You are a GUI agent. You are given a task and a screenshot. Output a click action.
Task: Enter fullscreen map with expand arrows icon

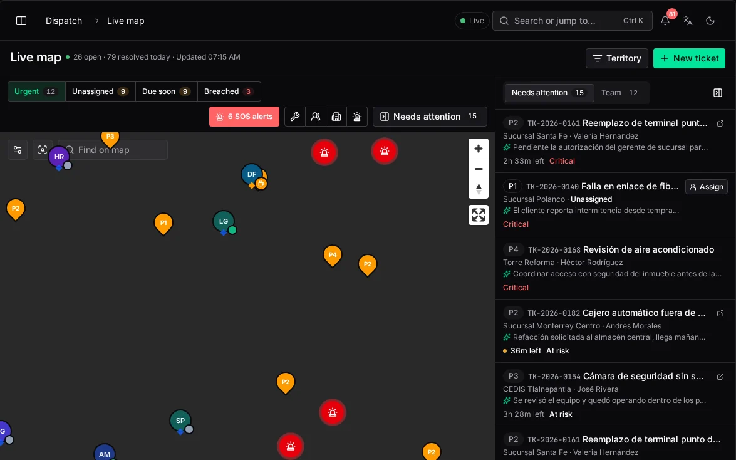pyautogui.click(x=479, y=215)
